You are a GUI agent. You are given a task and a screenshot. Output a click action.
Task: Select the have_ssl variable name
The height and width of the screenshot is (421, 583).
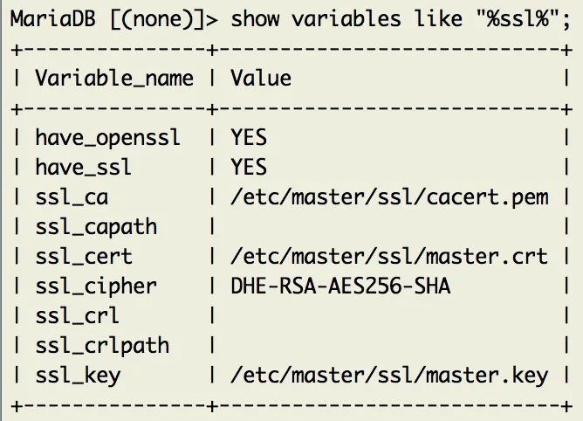coord(84,167)
